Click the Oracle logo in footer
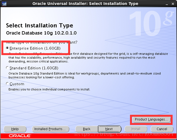This screenshot has width=177, height=140. (20, 136)
